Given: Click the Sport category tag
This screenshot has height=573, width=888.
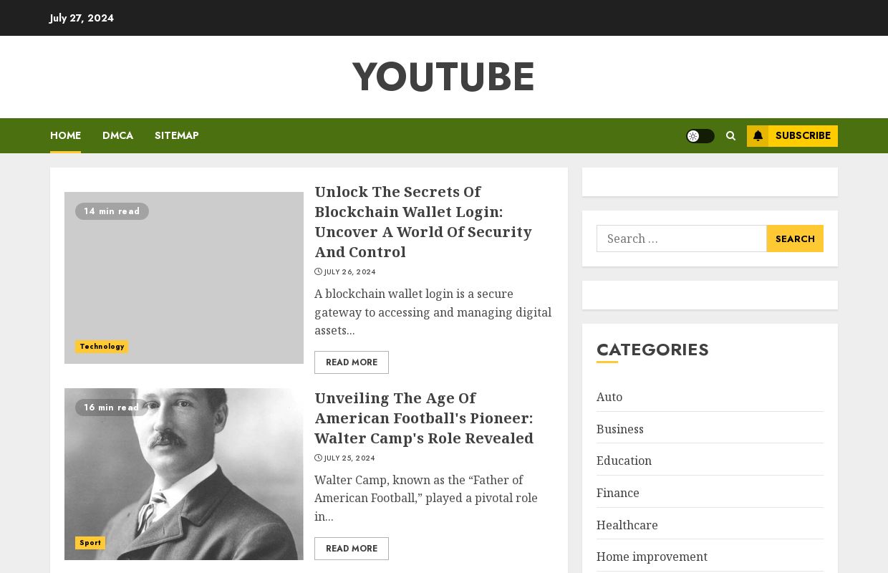Looking at the screenshot, I should click(90, 543).
